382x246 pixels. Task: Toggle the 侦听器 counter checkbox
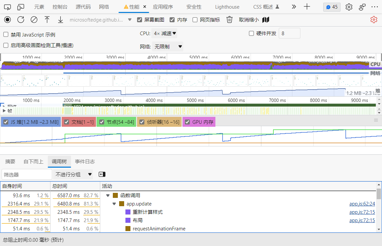pos(142,122)
